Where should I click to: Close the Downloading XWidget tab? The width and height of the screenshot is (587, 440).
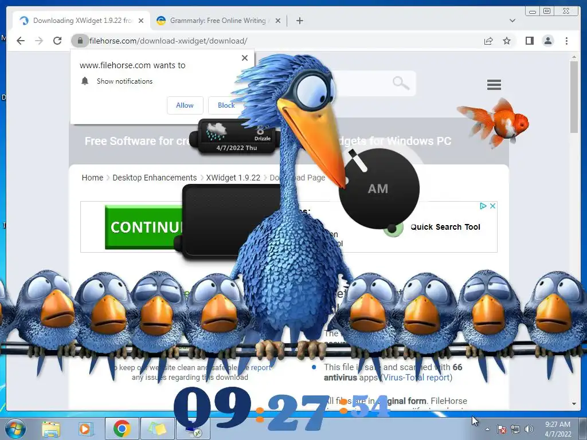pyautogui.click(x=141, y=21)
